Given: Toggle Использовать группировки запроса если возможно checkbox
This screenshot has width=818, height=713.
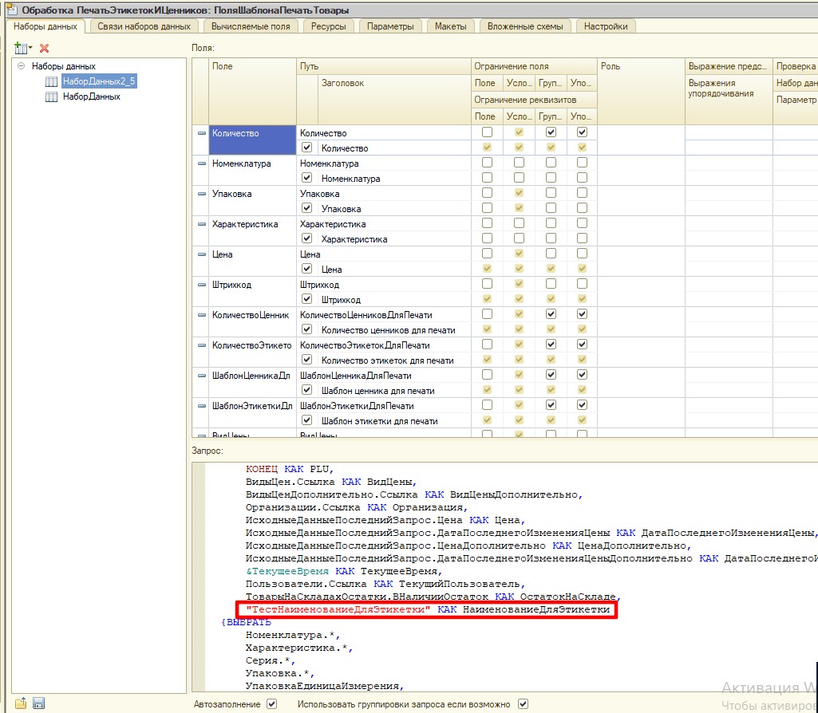Looking at the screenshot, I should point(524,704).
